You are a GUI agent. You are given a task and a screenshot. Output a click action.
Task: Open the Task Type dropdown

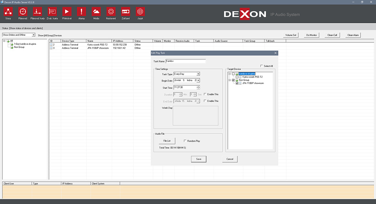tap(198, 74)
